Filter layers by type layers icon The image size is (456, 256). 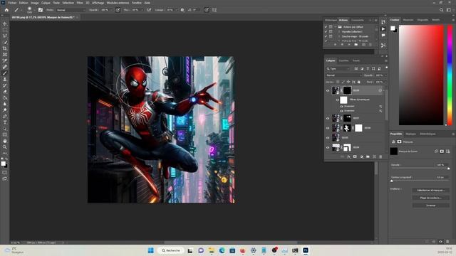368,69
